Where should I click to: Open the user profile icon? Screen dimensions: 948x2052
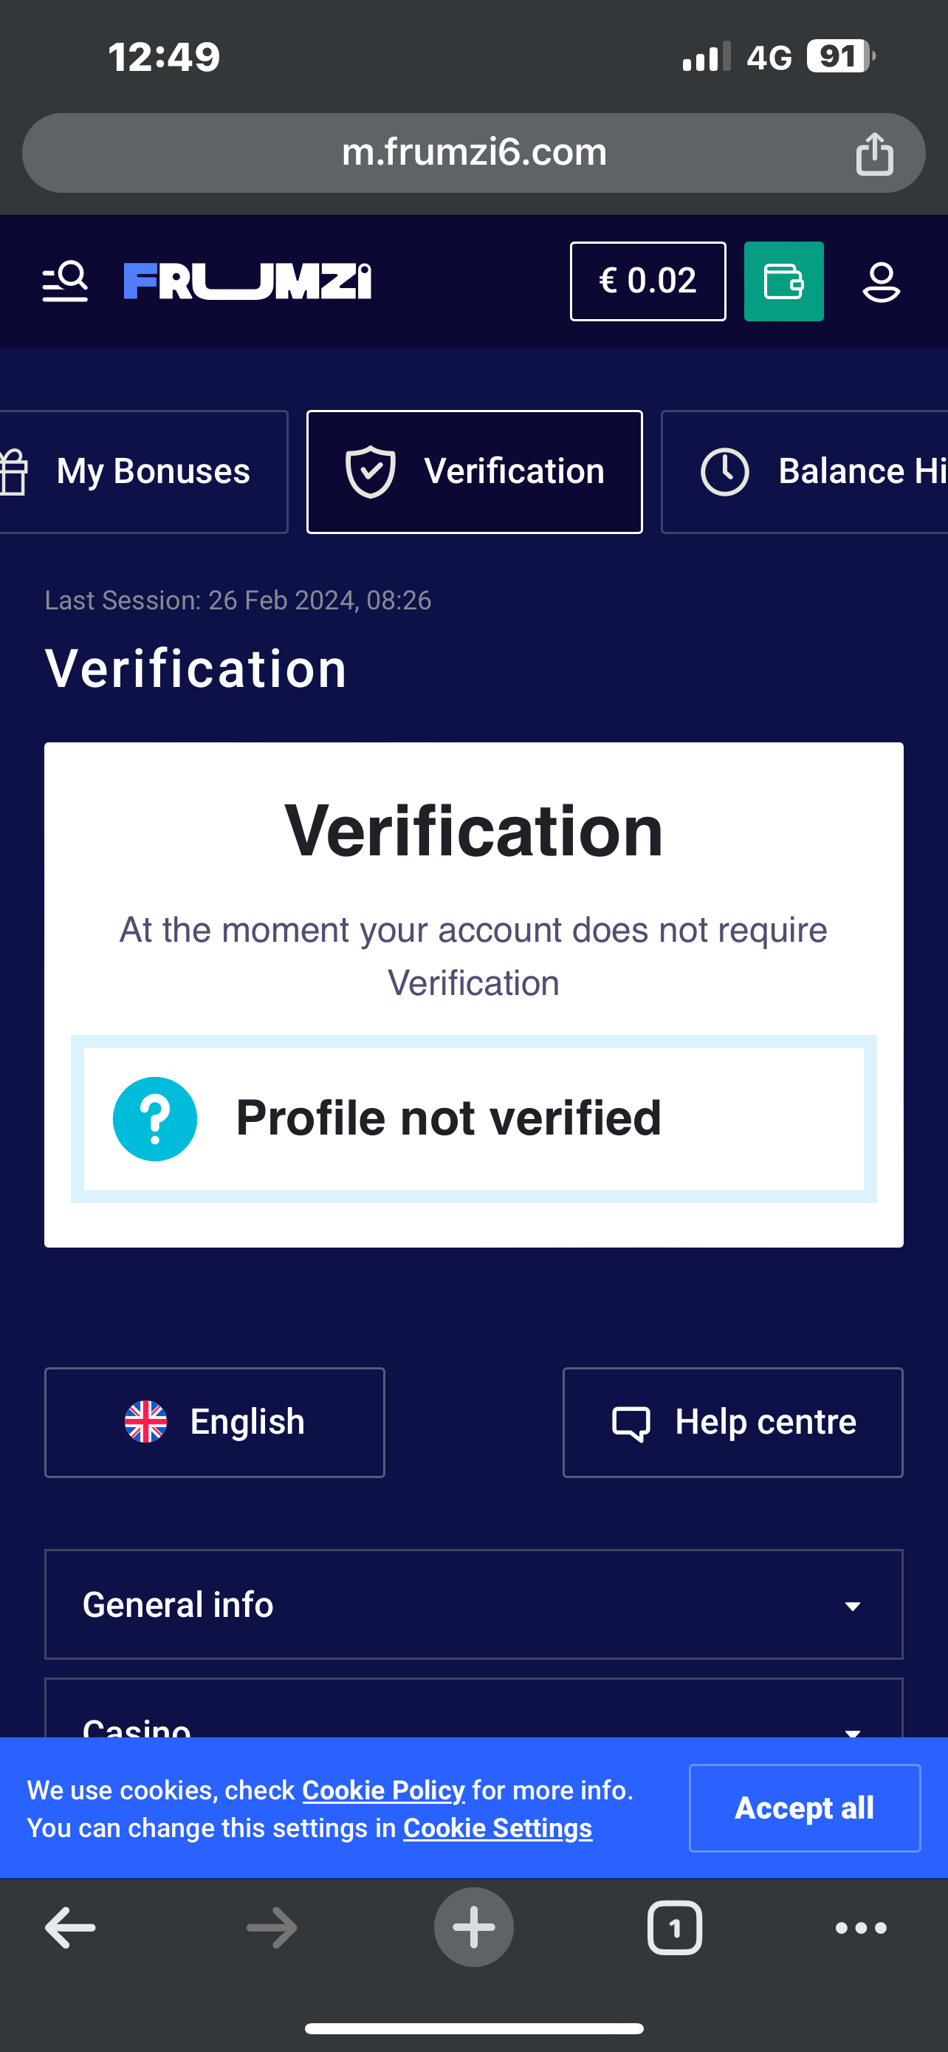pyautogui.click(x=881, y=282)
